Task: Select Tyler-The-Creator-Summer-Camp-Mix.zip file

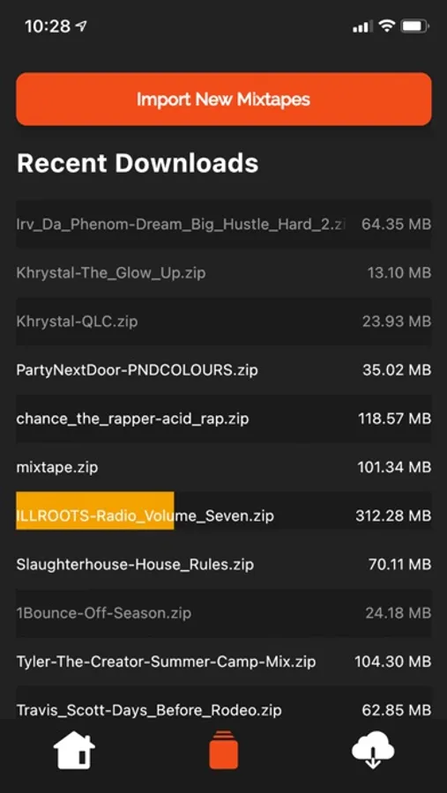Action: tap(224, 661)
